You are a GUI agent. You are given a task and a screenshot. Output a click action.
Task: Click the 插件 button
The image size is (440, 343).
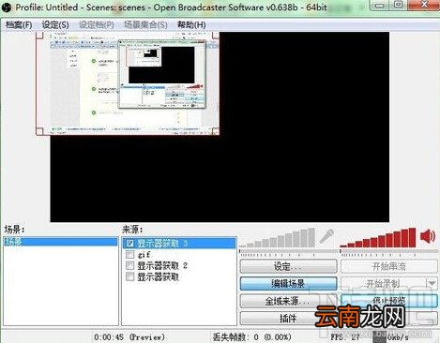point(288,319)
